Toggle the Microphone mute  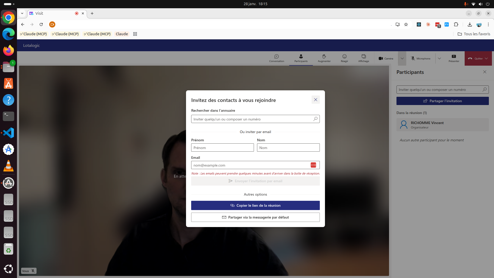[x=421, y=58]
